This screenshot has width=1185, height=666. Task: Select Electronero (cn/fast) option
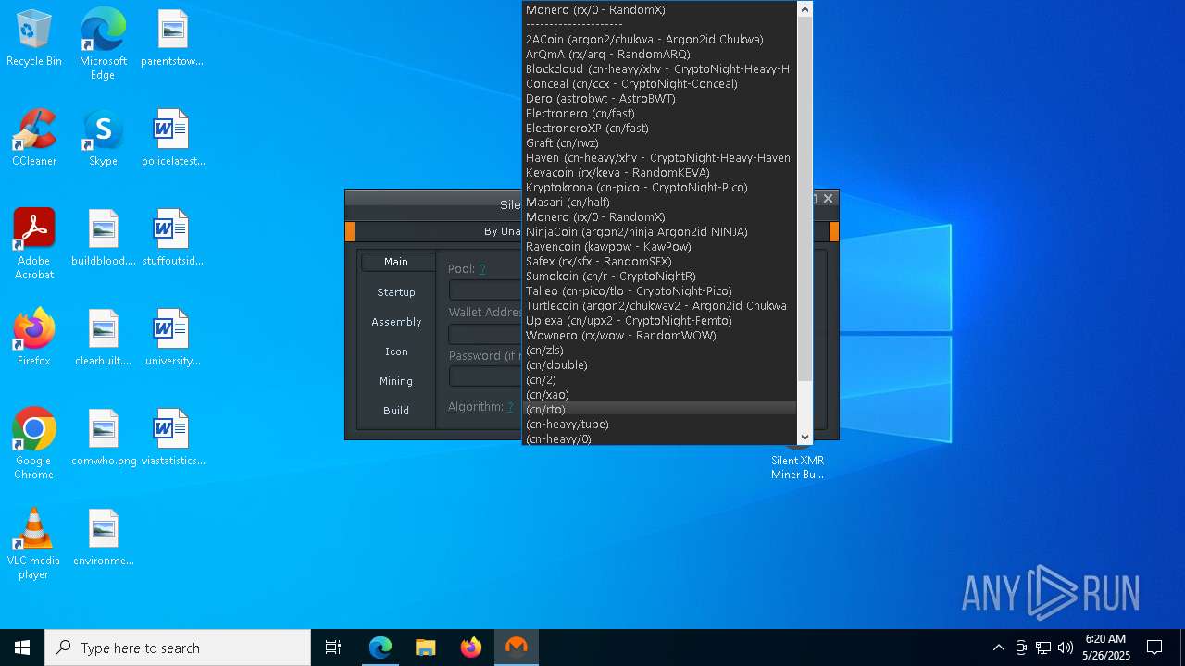coord(659,113)
